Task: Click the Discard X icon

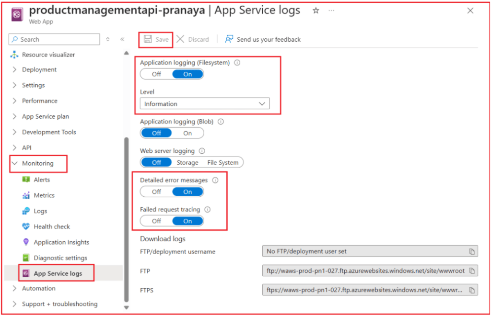Action: click(180, 39)
